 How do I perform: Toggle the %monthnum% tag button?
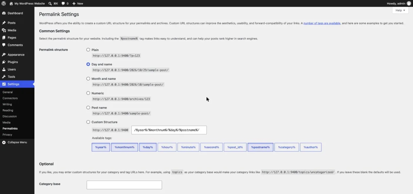[x=124, y=147]
